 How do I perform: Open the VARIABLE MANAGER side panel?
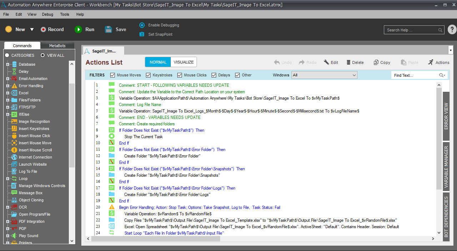point(446,167)
